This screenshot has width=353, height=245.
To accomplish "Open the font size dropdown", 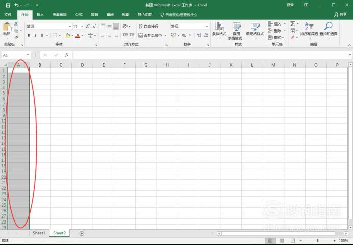I will (82, 27).
